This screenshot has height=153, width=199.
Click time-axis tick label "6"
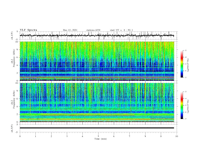pos(114,136)
